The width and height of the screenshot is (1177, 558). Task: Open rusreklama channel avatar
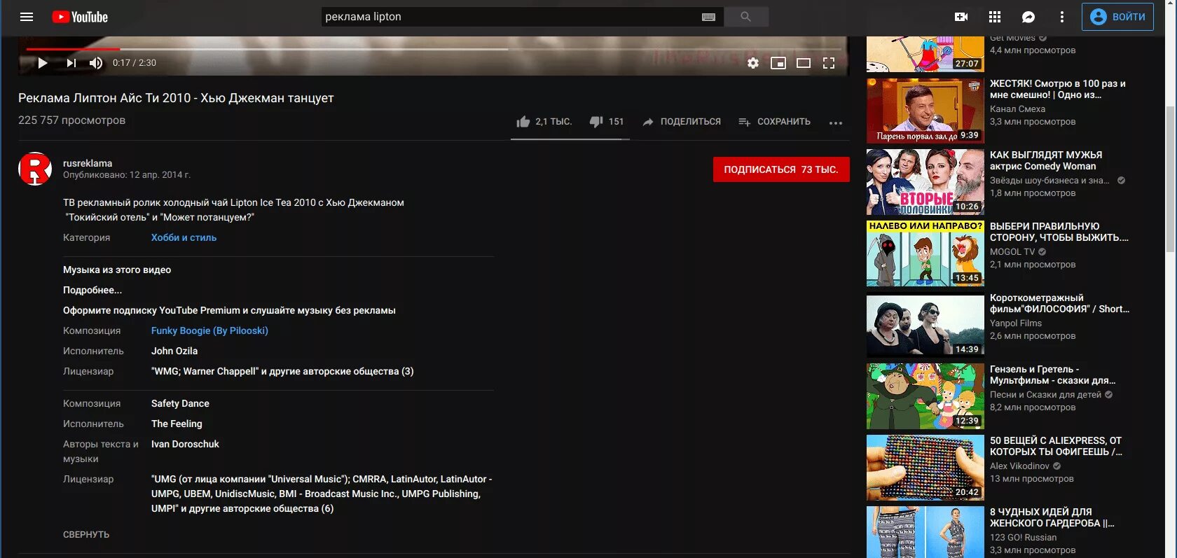pyautogui.click(x=35, y=169)
